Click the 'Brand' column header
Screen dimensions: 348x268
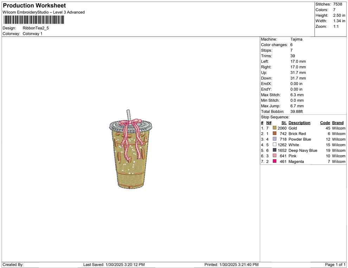point(338,123)
